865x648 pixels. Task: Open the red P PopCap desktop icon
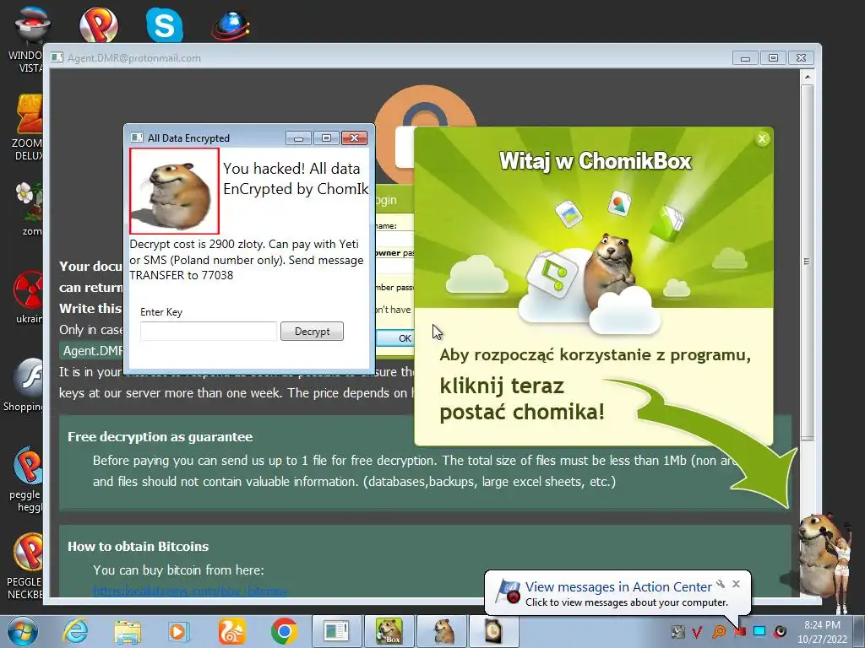click(x=98, y=24)
